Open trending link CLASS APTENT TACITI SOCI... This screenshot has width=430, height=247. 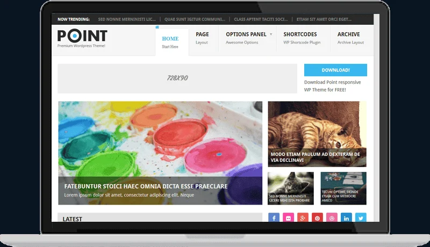click(x=261, y=19)
